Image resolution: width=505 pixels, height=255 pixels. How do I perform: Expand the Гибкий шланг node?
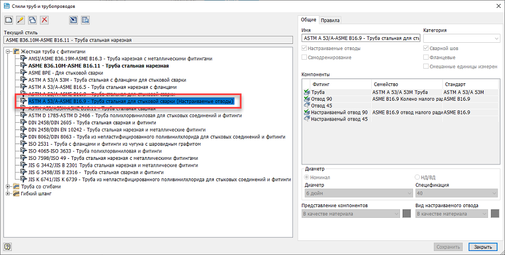tap(8, 194)
